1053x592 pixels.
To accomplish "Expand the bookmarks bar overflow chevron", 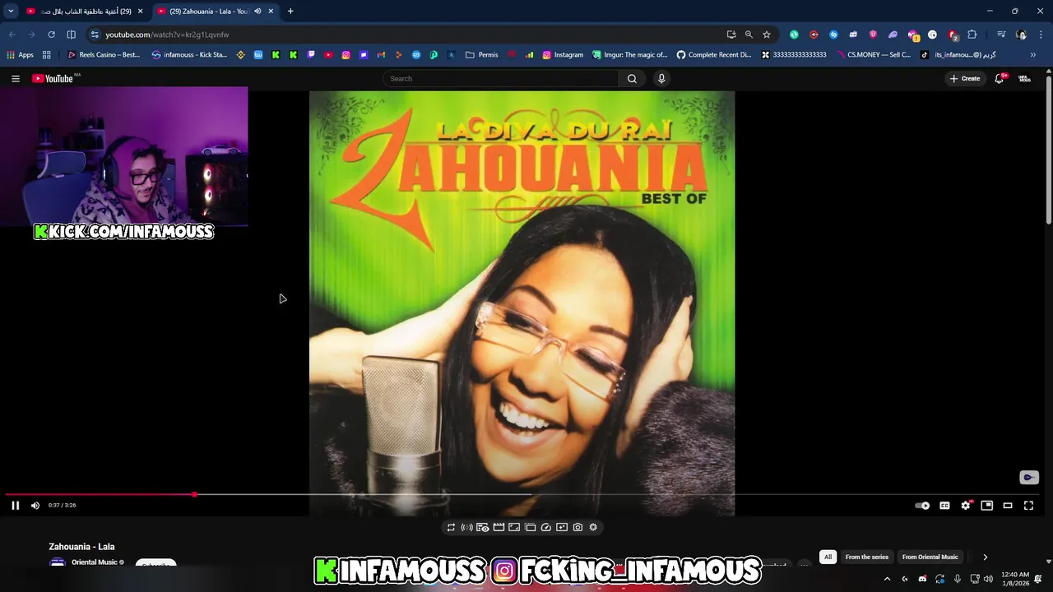I will 1033,55.
